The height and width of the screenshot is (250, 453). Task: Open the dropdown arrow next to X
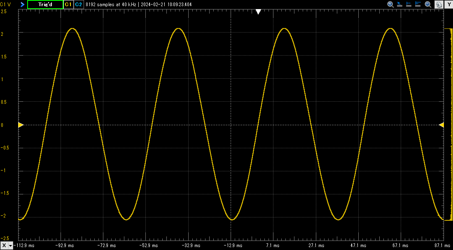pyautogui.click(x=11, y=245)
